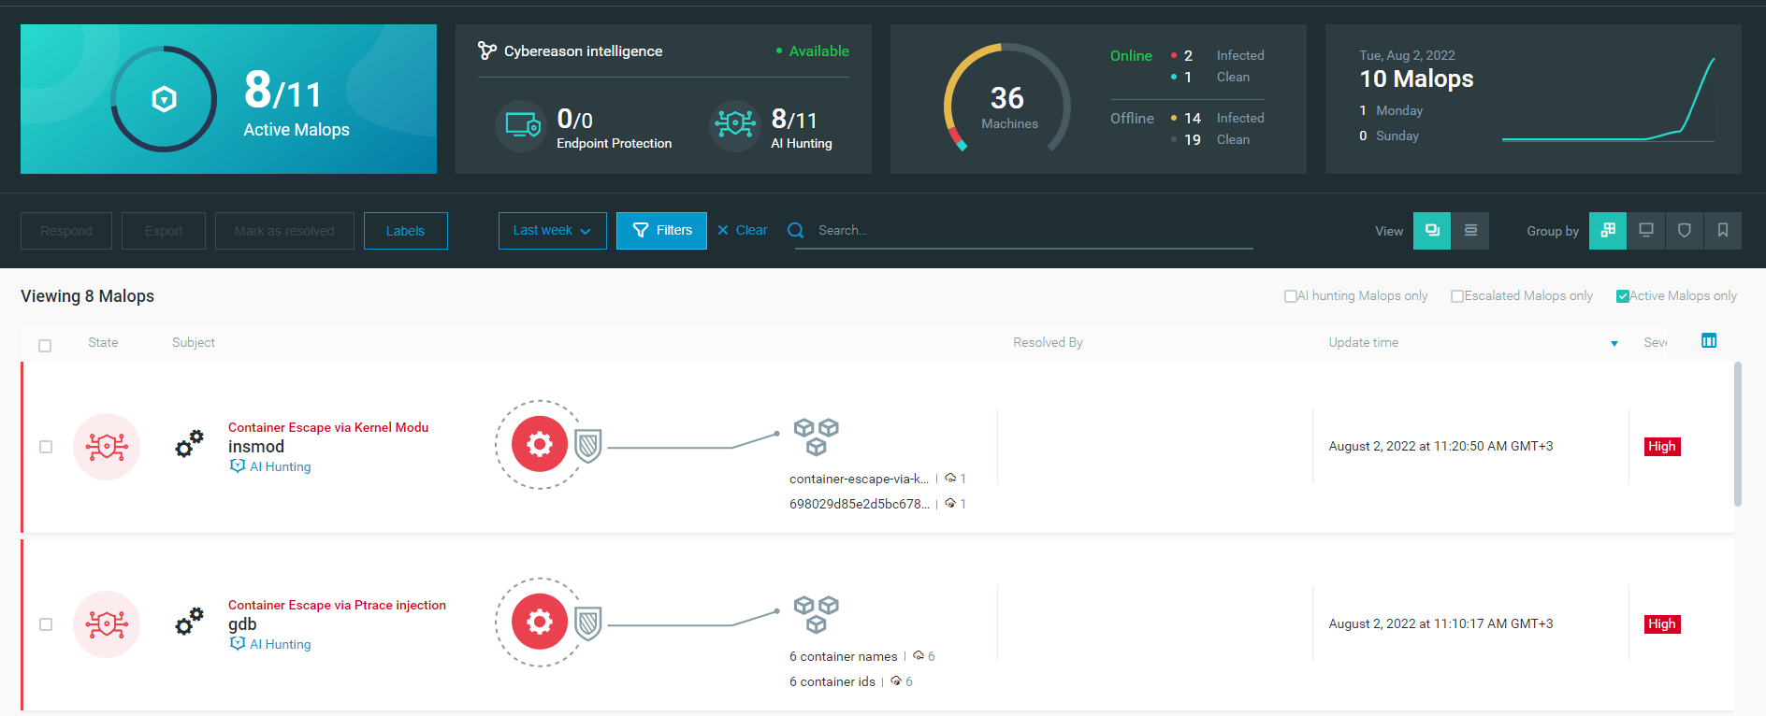Click the Subject column header
This screenshot has height=716, width=1766.
click(x=194, y=343)
